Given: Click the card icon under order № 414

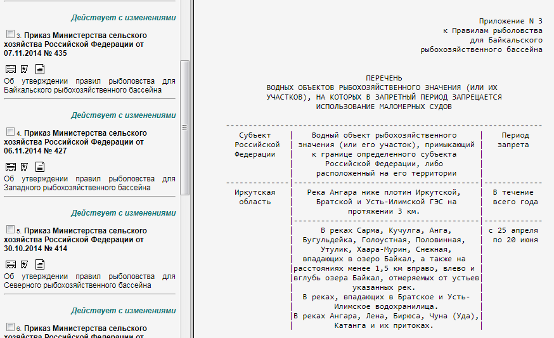Looking at the screenshot, I should click(11, 264).
